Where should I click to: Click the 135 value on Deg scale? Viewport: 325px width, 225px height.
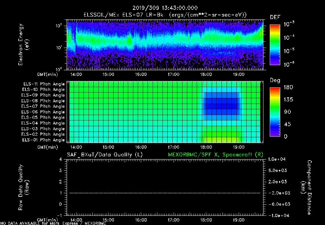[x=288, y=100]
